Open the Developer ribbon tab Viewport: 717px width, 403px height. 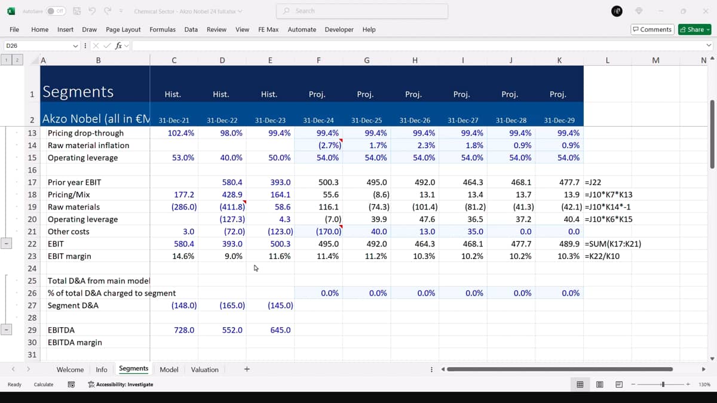coord(339,29)
